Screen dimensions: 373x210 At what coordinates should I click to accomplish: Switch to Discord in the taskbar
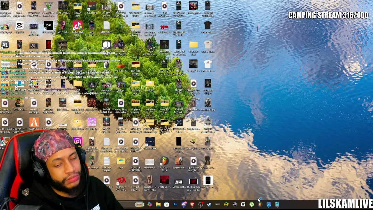coord(184,204)
